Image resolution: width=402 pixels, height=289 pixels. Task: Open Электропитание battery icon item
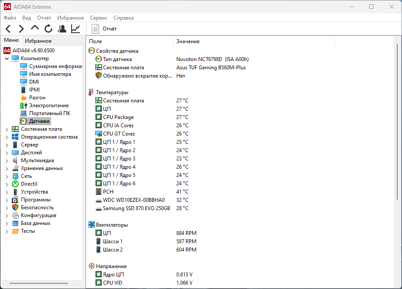click(24, 105)
